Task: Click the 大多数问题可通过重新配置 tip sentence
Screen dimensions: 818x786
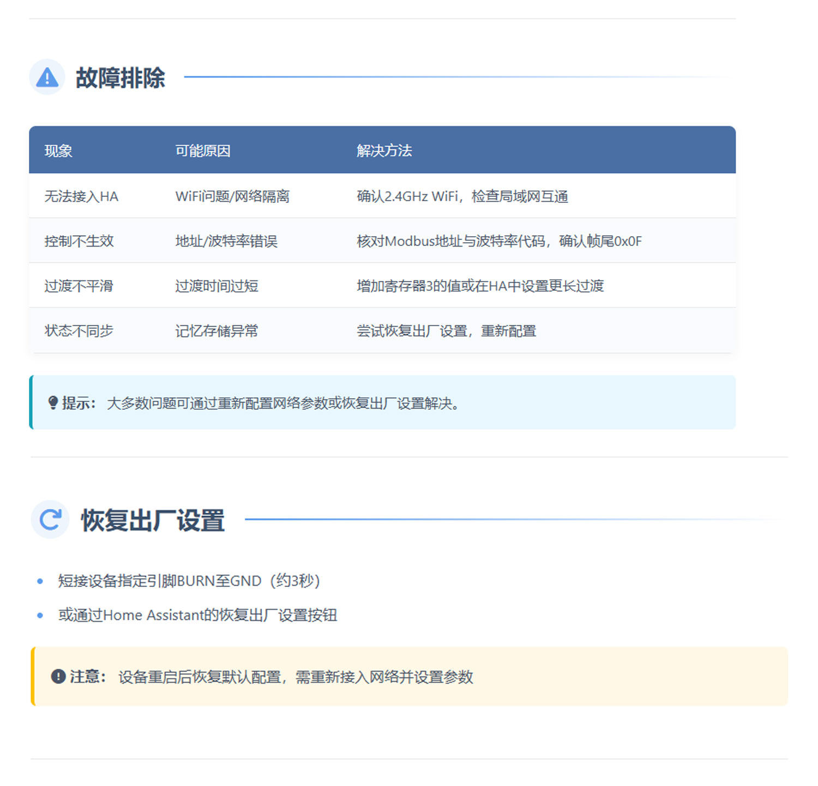Action: pos(283,403)
